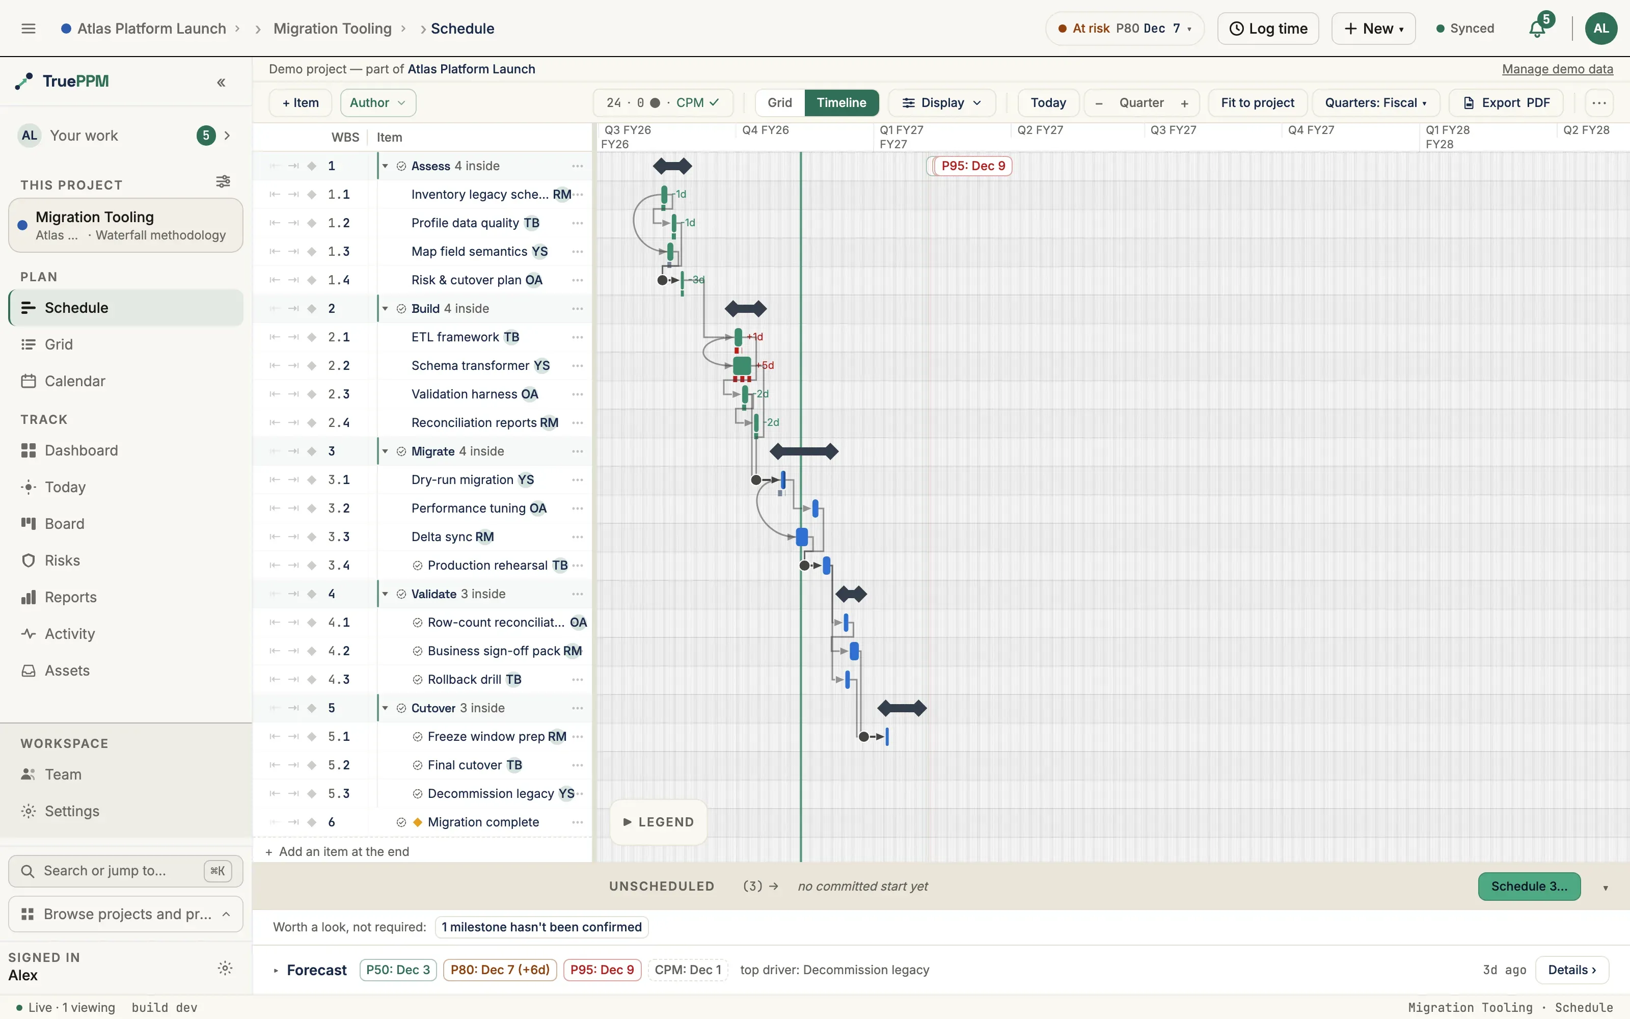Zoom in timeline with plus icon
1630x1019 pixels.
click(x=1184, y=103)
